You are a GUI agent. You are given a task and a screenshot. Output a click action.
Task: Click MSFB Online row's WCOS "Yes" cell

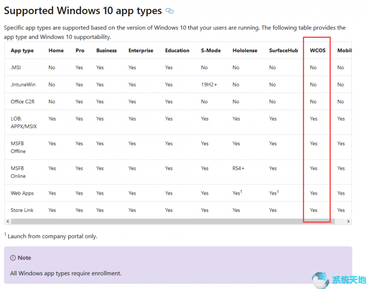tap(314, 168)
